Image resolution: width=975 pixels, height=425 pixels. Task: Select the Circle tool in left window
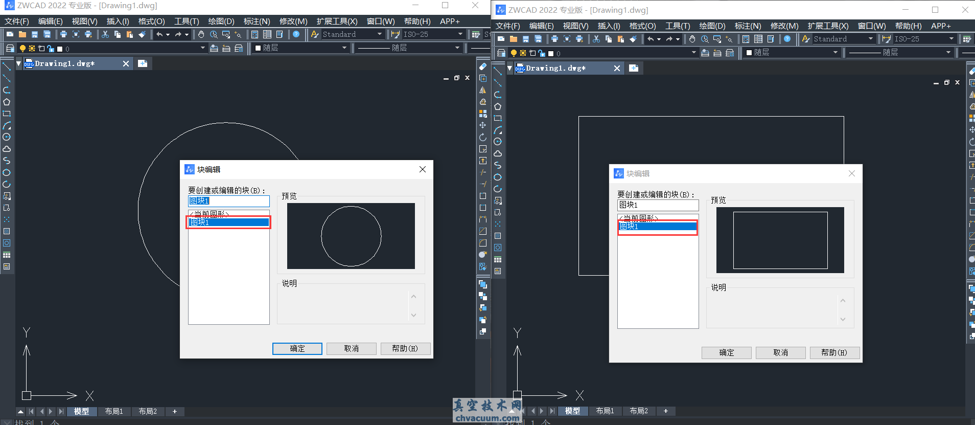coord(7,137)
